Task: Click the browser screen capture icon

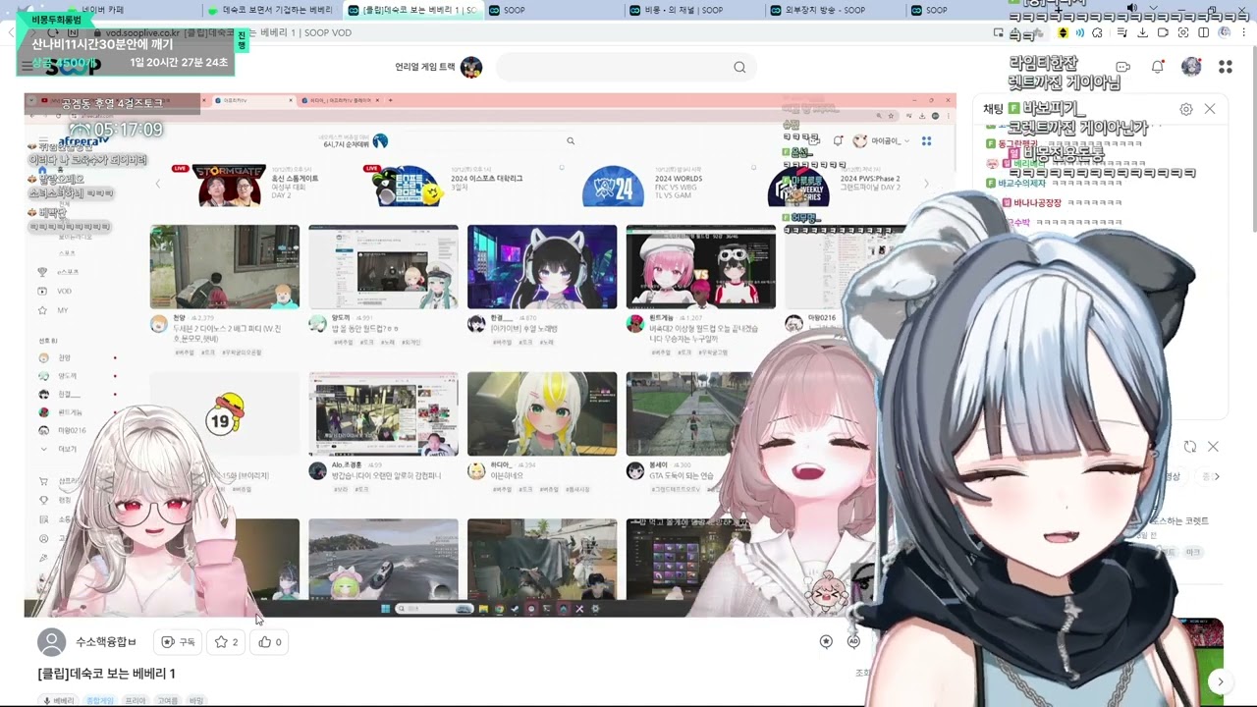Action: point(1183,32)
